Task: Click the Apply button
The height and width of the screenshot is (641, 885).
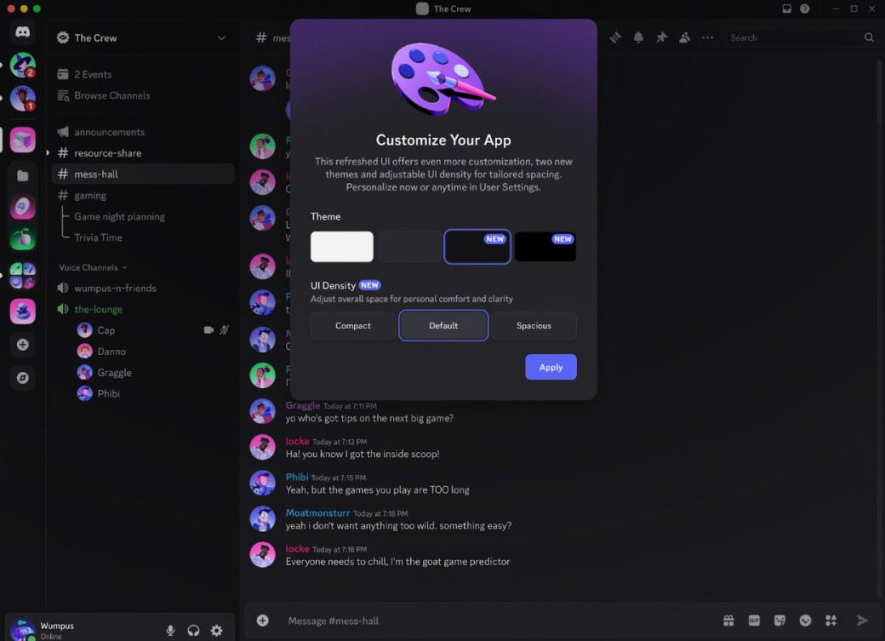Action: (x=551, y=367)
